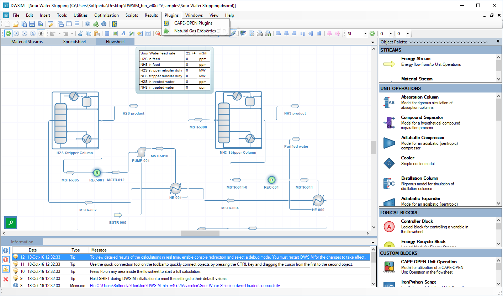The width and height of the screenshot is (503, 296).
Task: Click Unit Operations list scrollbar
Action: (x=498, y=110)
